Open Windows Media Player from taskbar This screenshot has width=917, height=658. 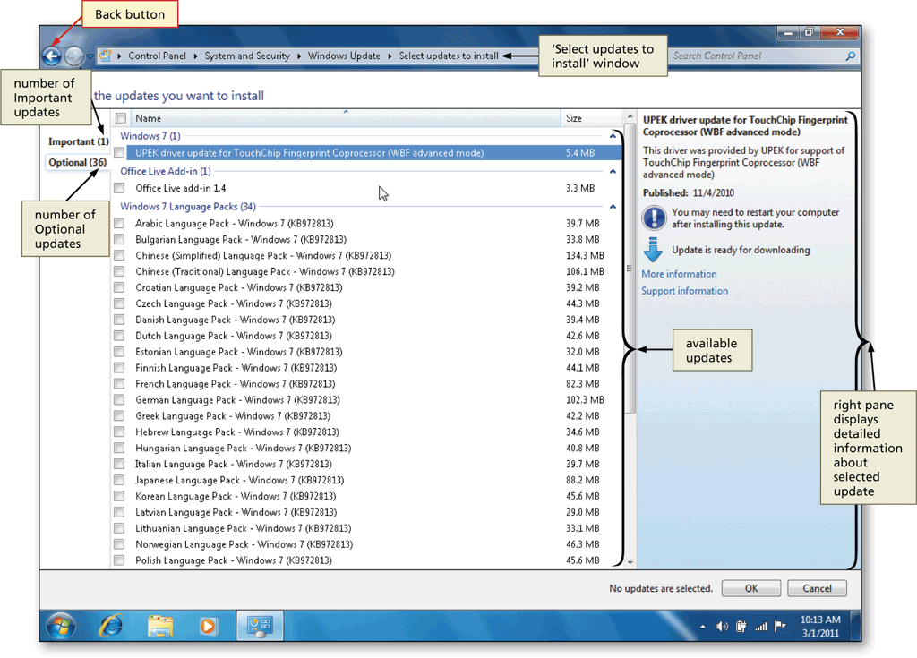pos(208,627)
